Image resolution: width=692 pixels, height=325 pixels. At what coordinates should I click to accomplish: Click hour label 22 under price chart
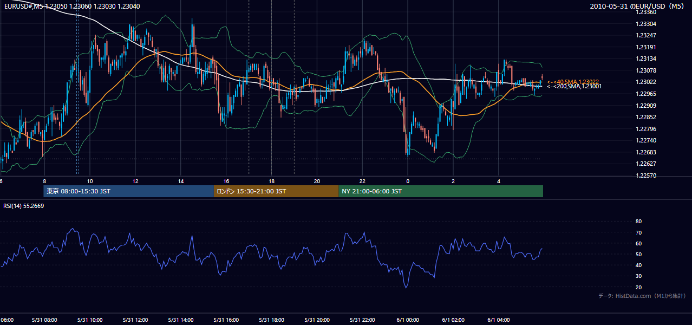[x=362, y=181]
